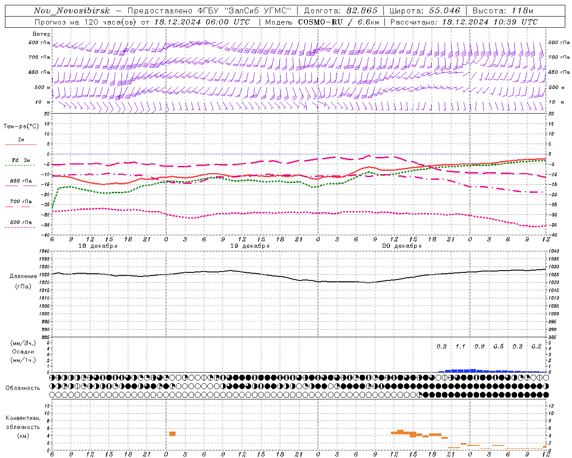The image size is (572, 458).
Task: Click the (мм/1ч.) precipitation unit label
Action: (x=23, y=360)
